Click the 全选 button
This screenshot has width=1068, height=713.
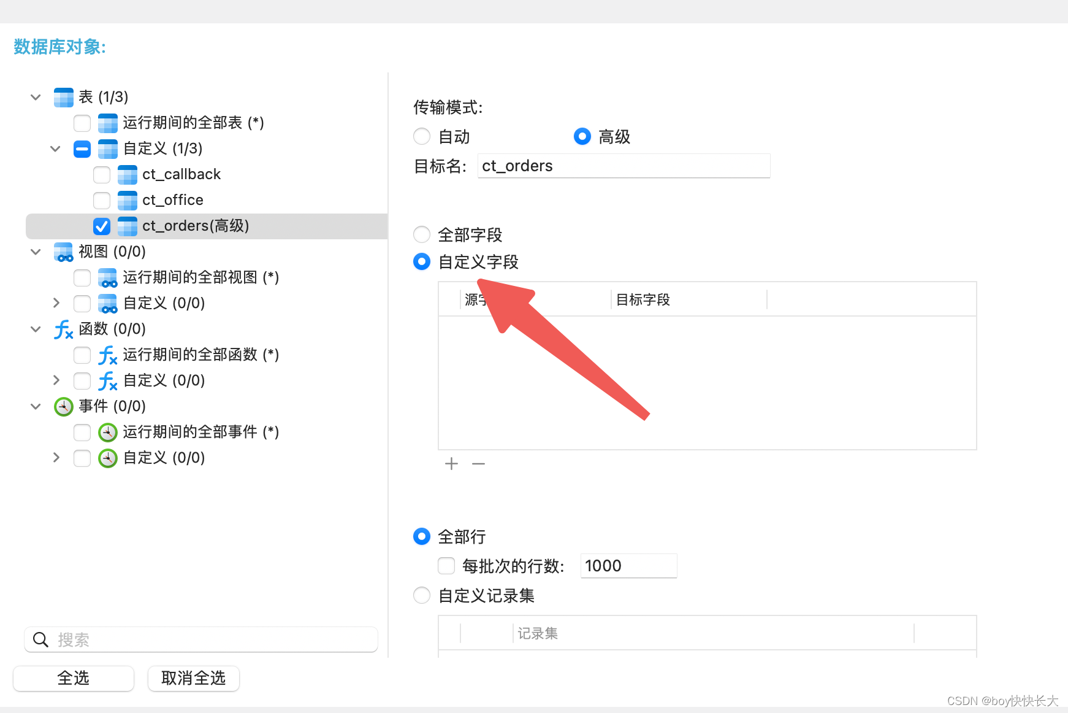pyautogui.click(x=73, y=678)
